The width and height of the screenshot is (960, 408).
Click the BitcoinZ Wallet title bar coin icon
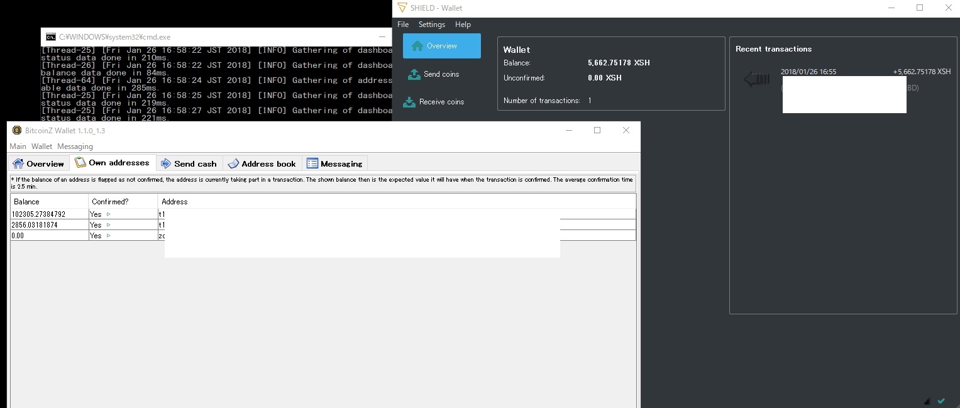(17, 130)
